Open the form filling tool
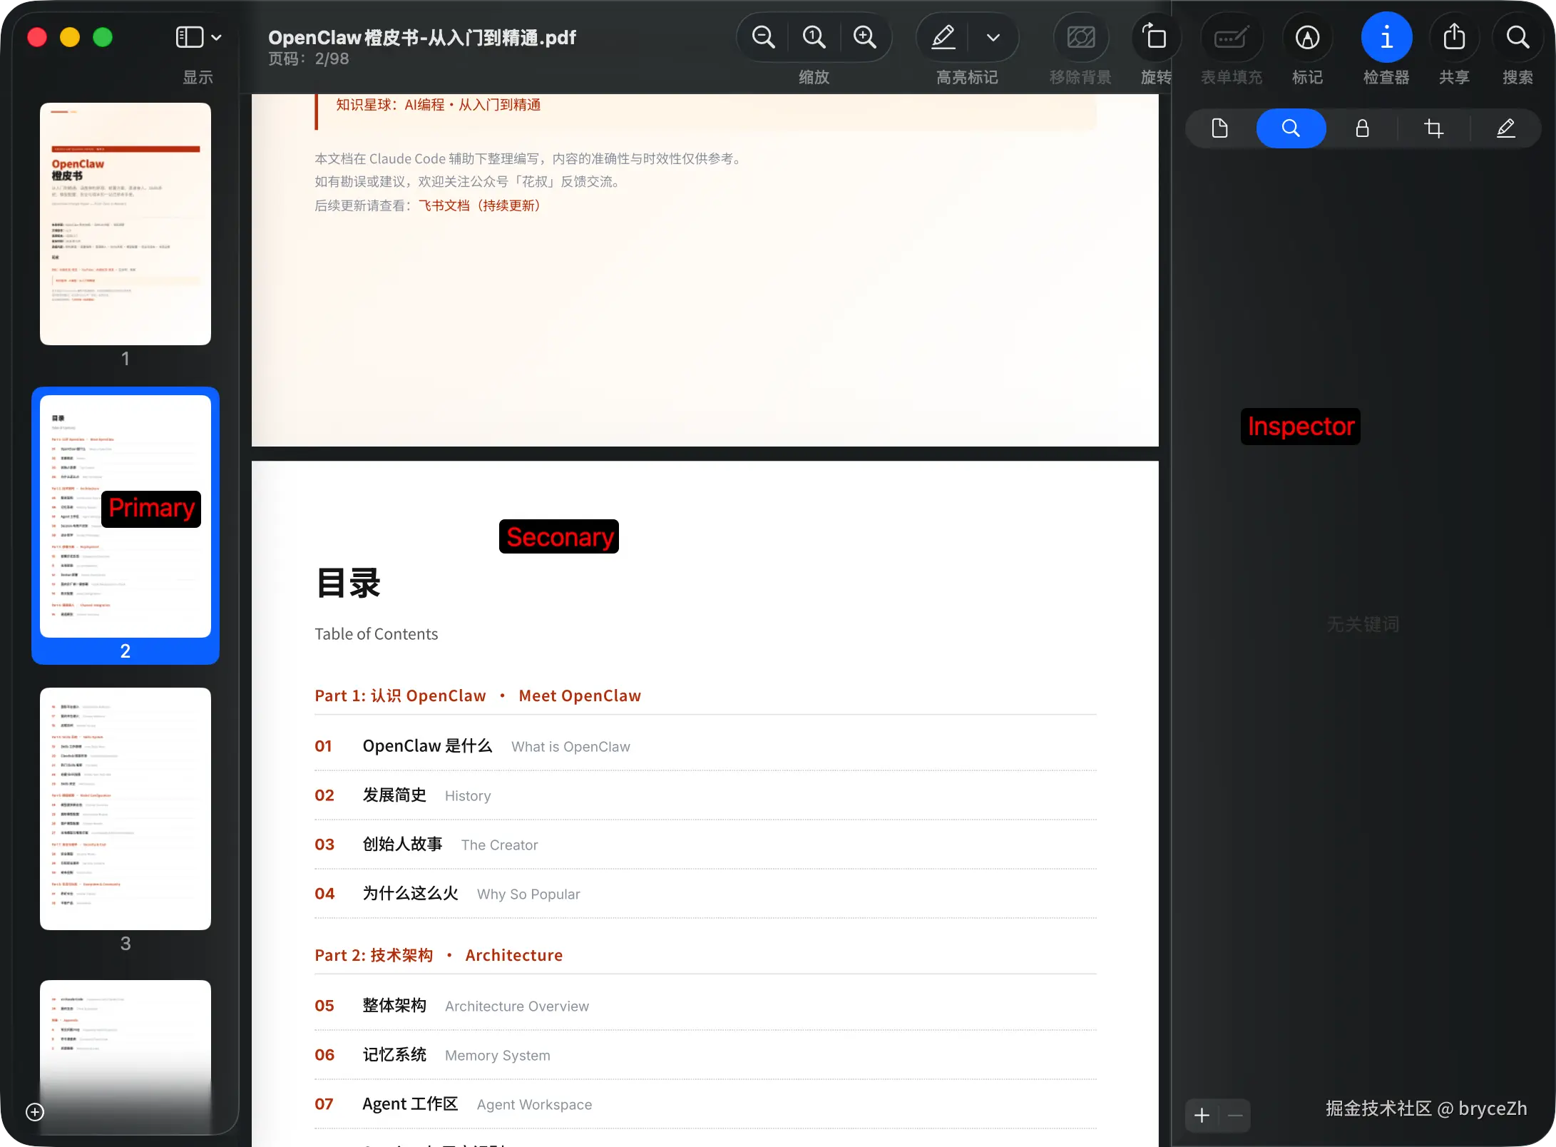The height and width of the screenshot is (1147, 1556). click(1232, 37)
